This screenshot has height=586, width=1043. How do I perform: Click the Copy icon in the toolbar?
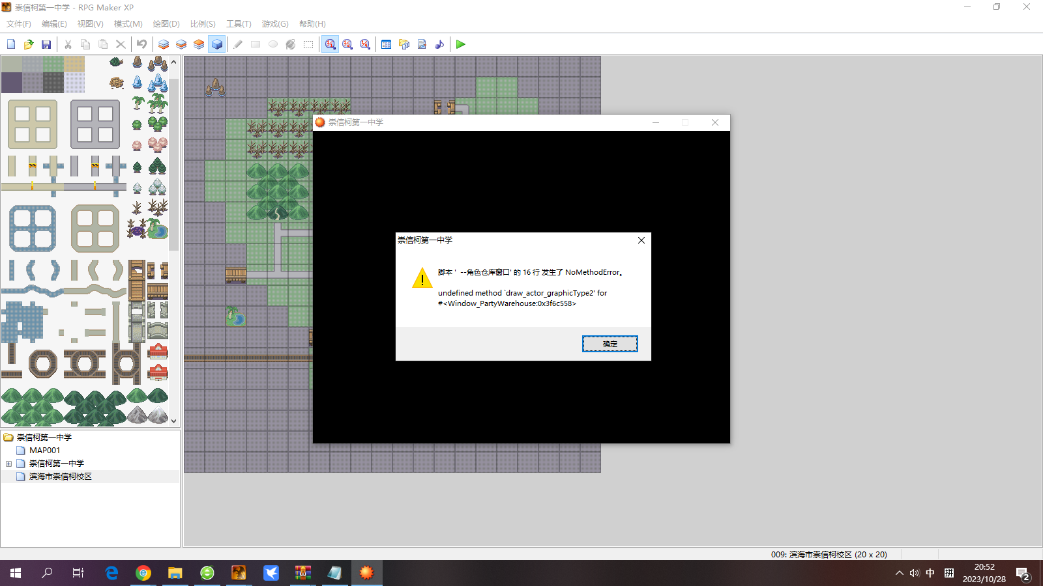(85, 44)
